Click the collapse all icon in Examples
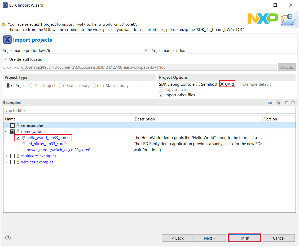Screen dimensions: 299x247 (x=293, y=103)
